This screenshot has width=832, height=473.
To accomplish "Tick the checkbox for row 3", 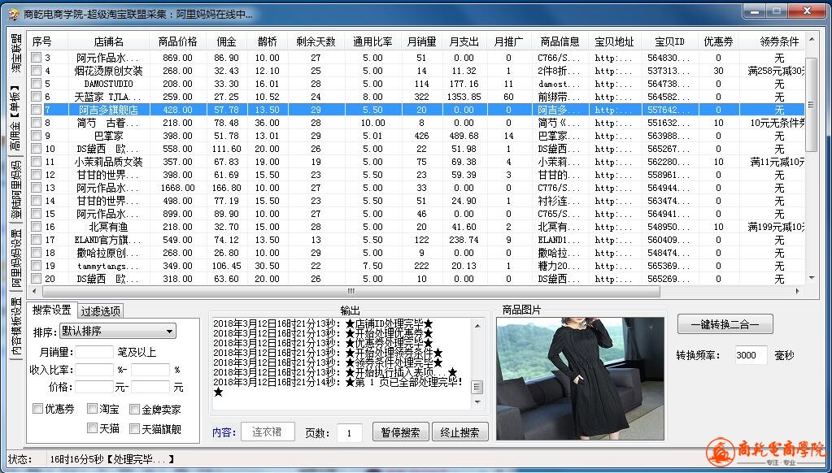I will coord(36,57).
